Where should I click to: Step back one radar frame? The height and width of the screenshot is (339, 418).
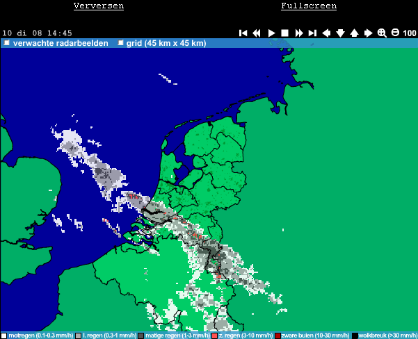coord(257,33)
